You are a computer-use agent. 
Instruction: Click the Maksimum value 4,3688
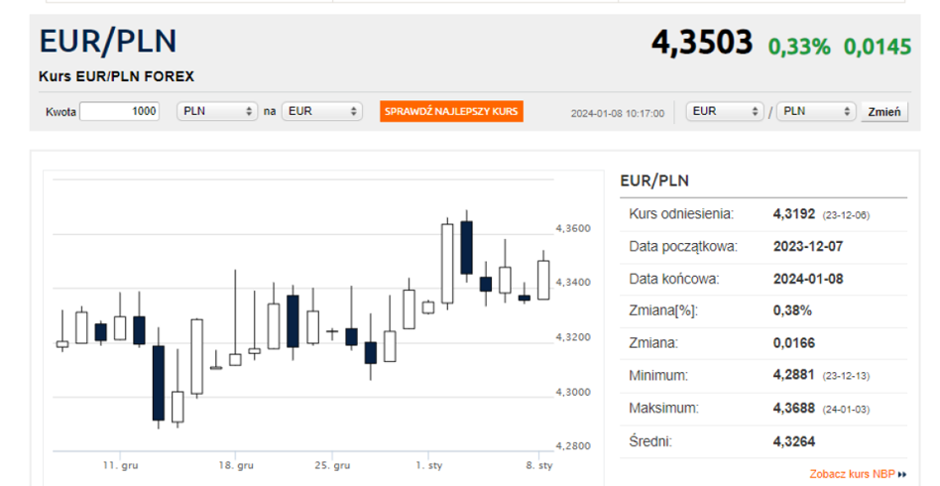(793, 409)
